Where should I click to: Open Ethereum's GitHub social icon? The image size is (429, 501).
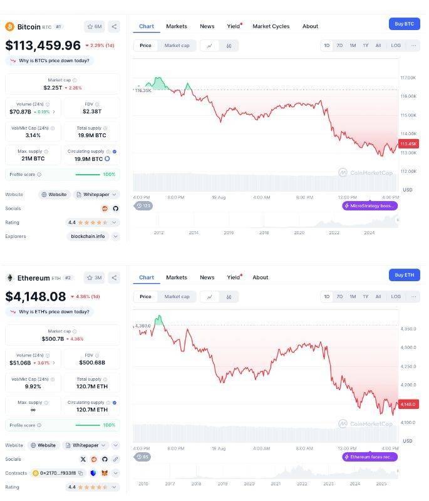[x=104, y=459]
